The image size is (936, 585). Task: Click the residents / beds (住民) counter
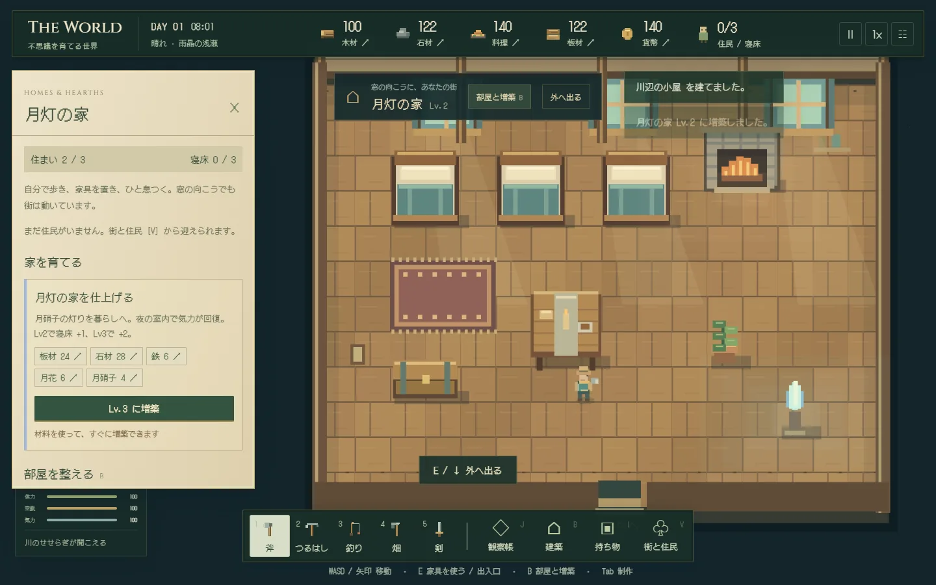(729, 34)
